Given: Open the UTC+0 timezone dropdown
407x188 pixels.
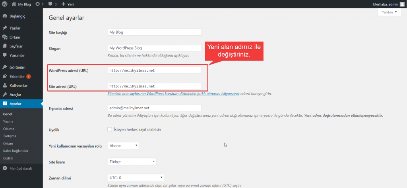Looking at the screenshot, I should (x=136, y=178).
